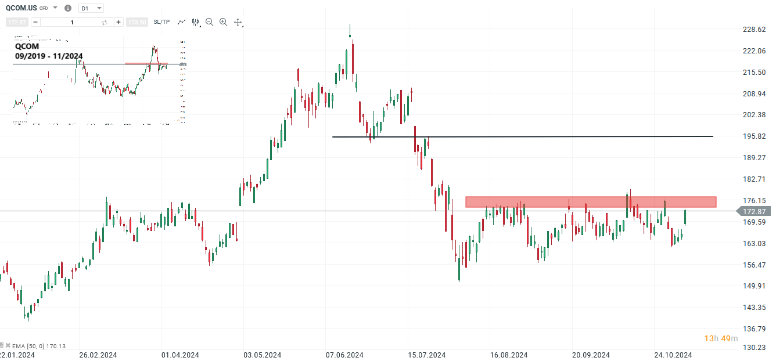Click the volume refresh toggle in the order bar
776x361 pixels.
point(105,22)
